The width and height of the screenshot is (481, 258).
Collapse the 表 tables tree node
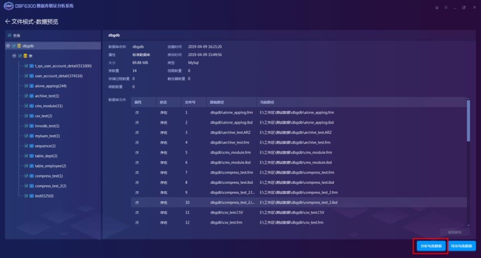[x=14, y=56]
